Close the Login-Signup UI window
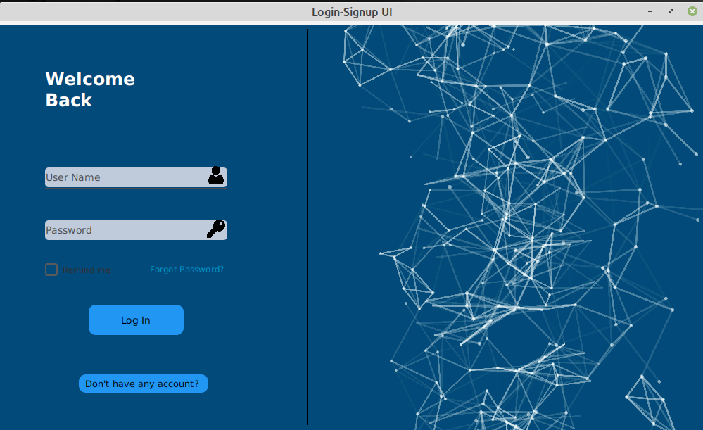 pyautogui.click(x=692, y=11)
